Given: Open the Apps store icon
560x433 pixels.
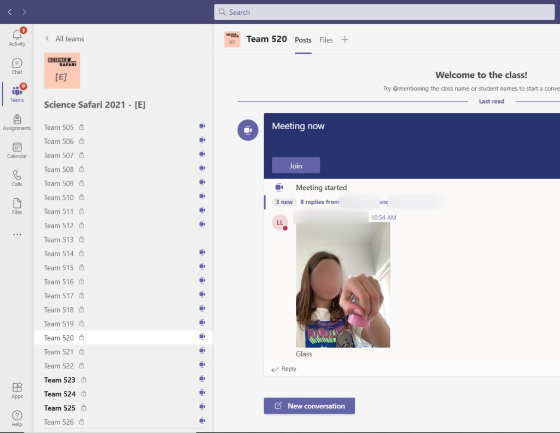Looking at the screenshot, I should [x=17, y=390].
